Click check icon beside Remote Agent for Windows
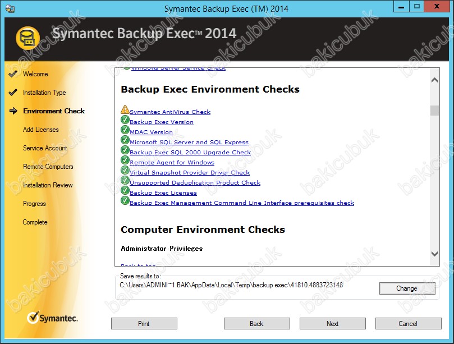 tap(125, 160)
